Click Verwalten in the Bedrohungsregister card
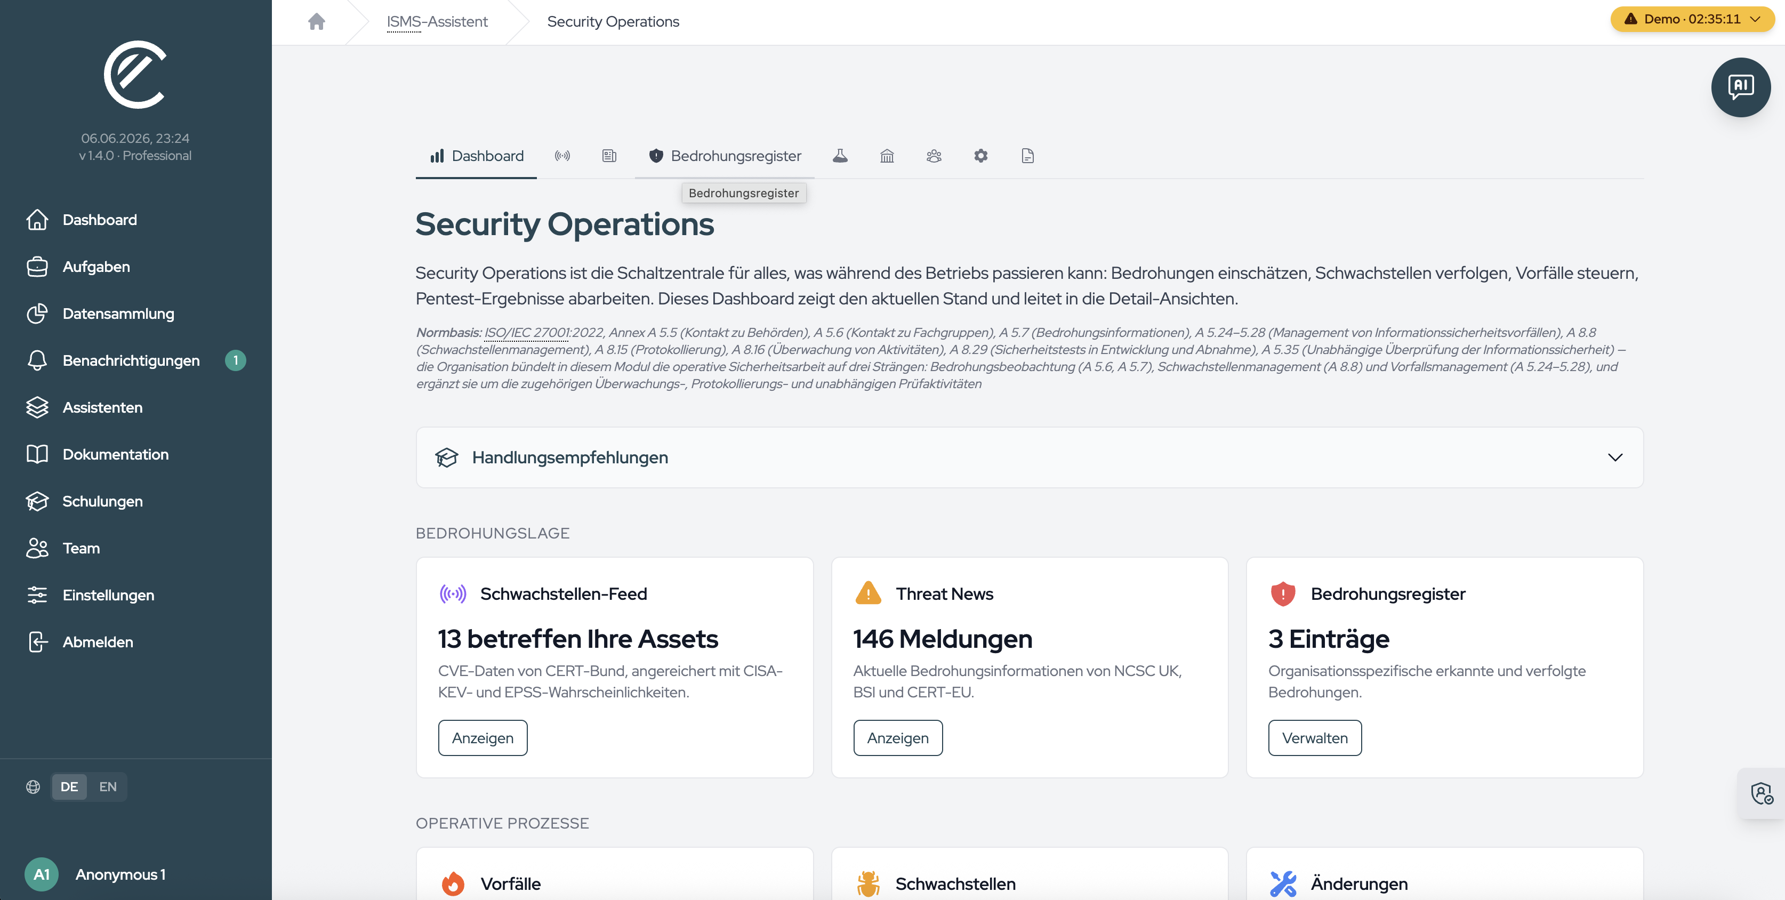 click(x=1315, y=738)
